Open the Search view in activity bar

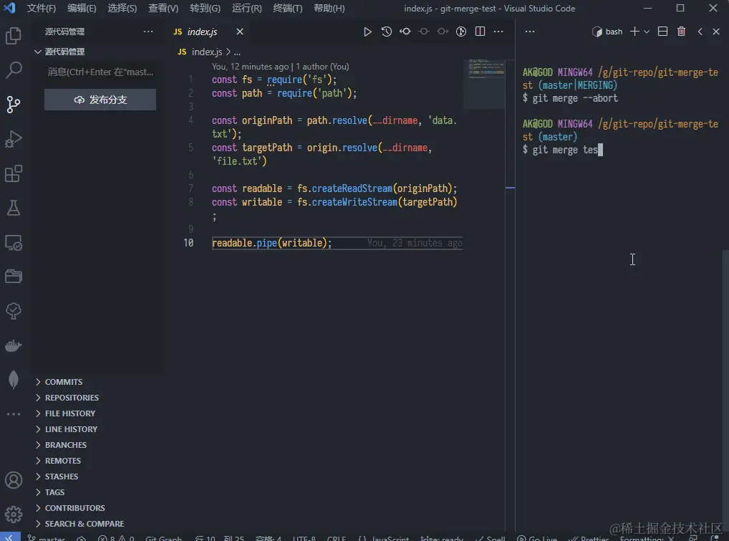tap(14, 70)
